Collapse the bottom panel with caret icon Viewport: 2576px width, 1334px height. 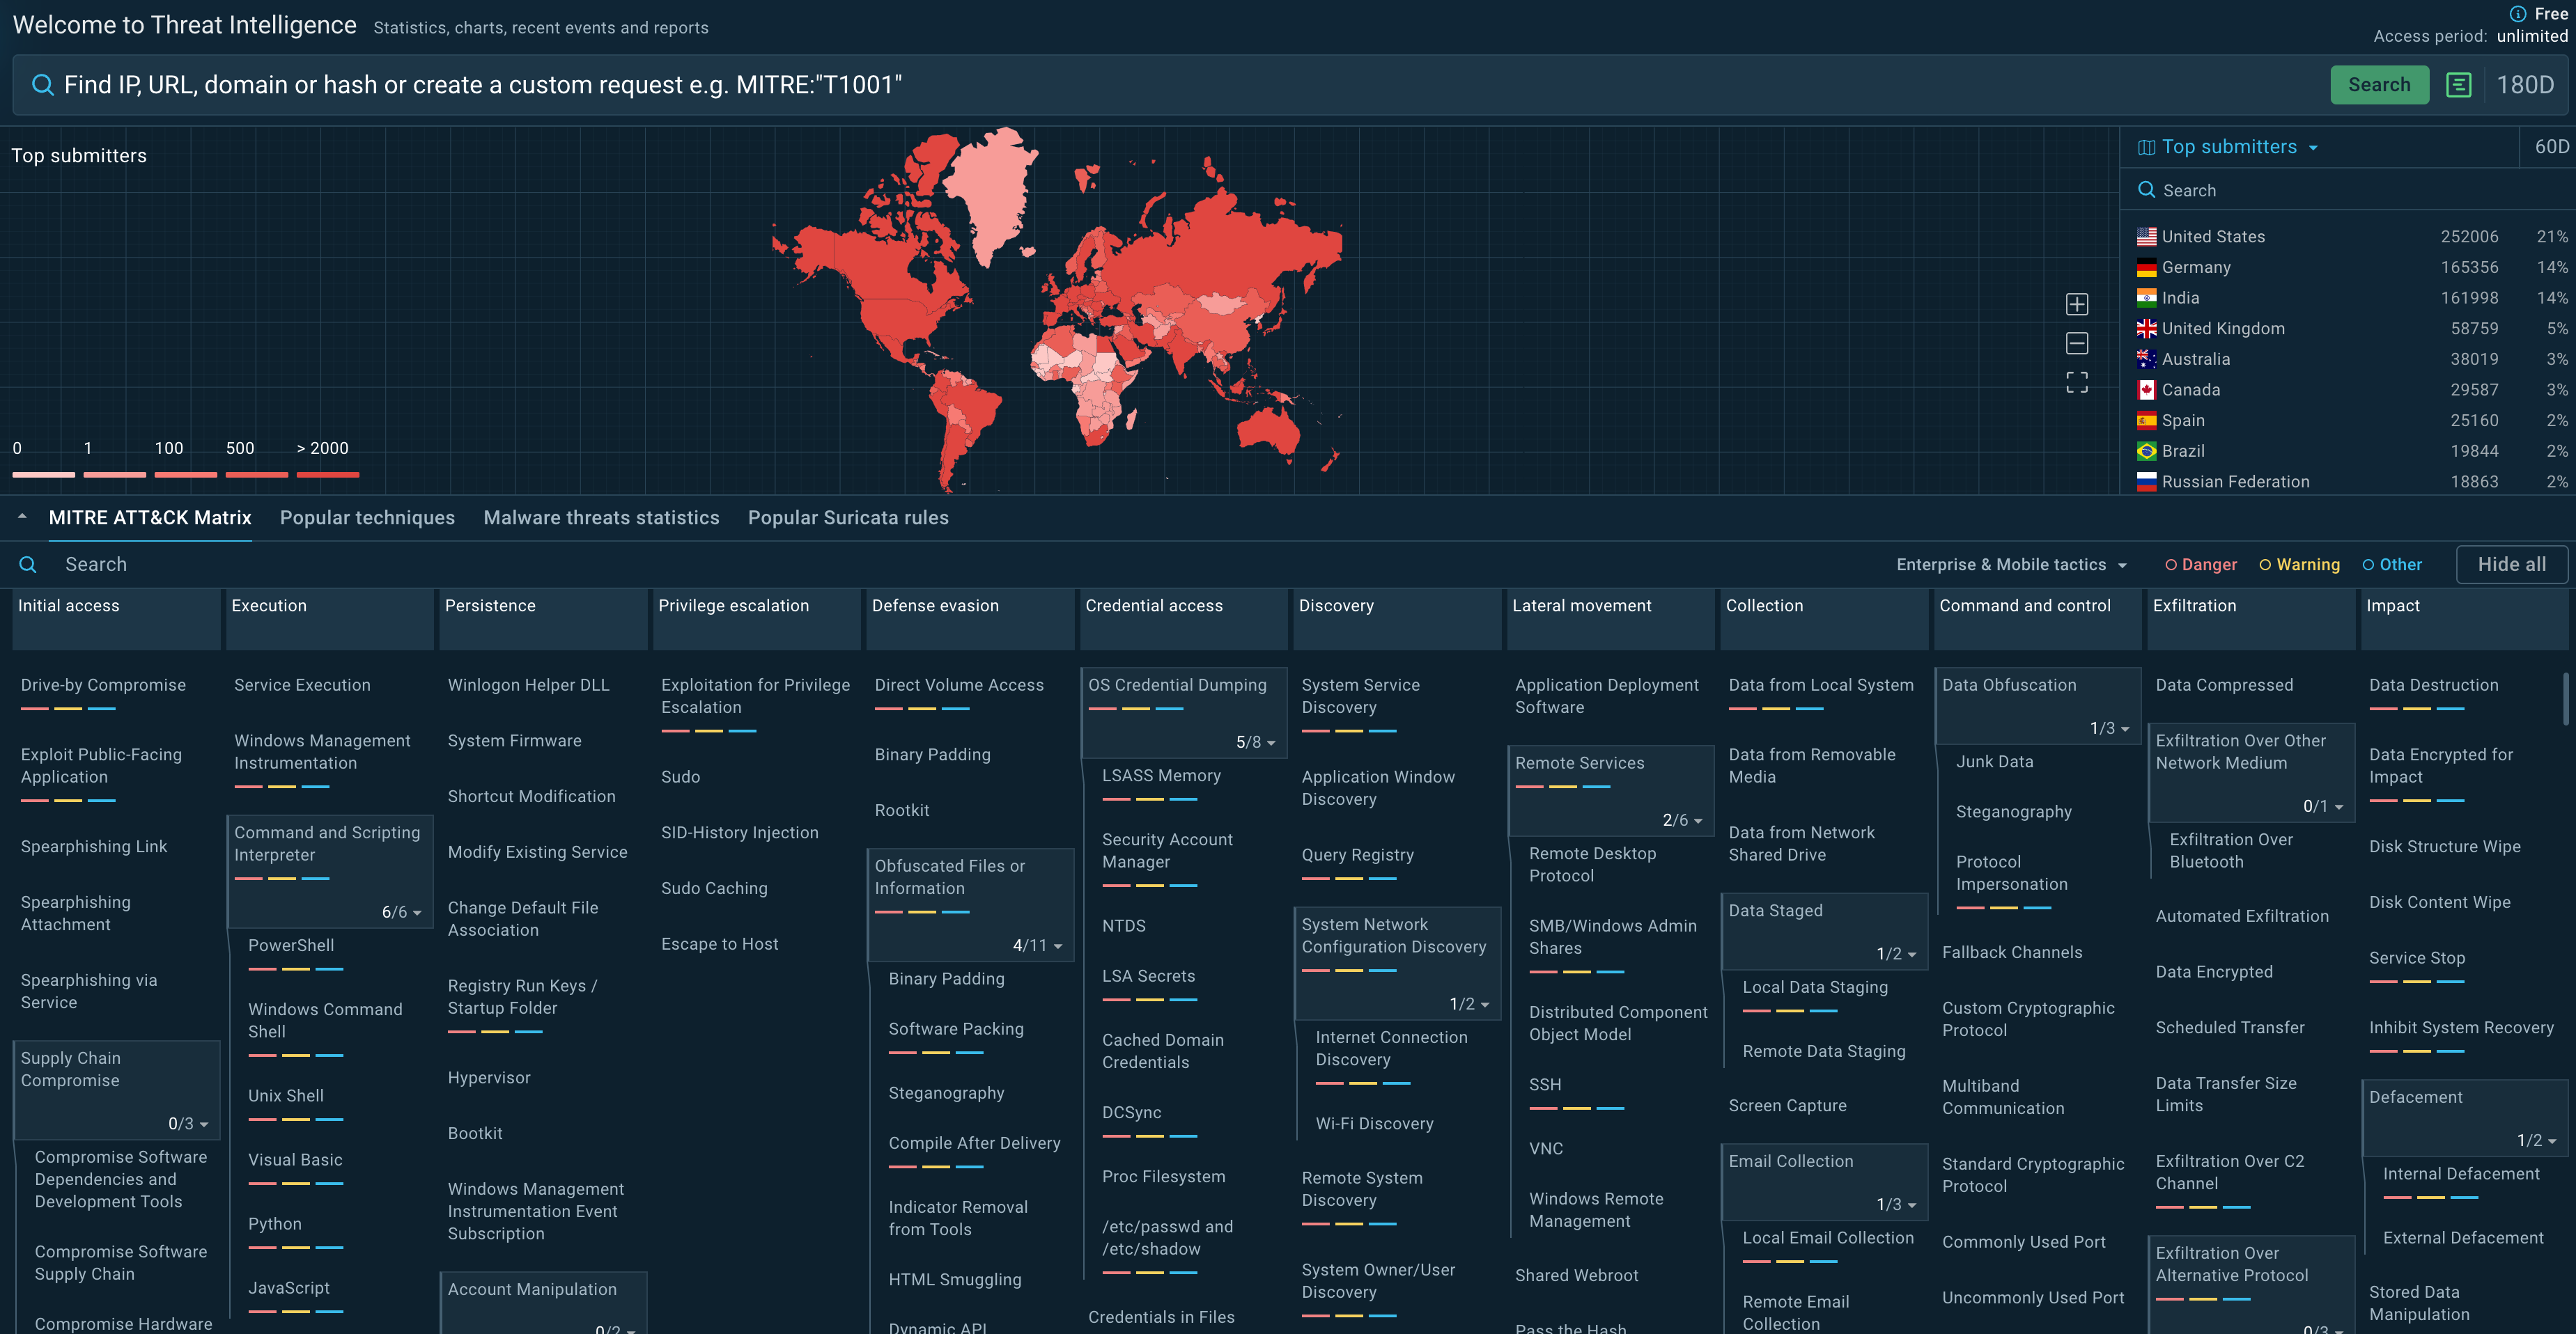point(22,517)
